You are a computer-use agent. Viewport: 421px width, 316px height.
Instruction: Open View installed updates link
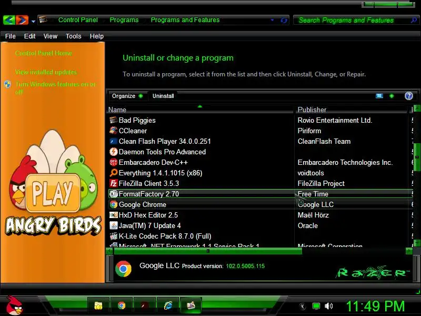click(46, 72)
